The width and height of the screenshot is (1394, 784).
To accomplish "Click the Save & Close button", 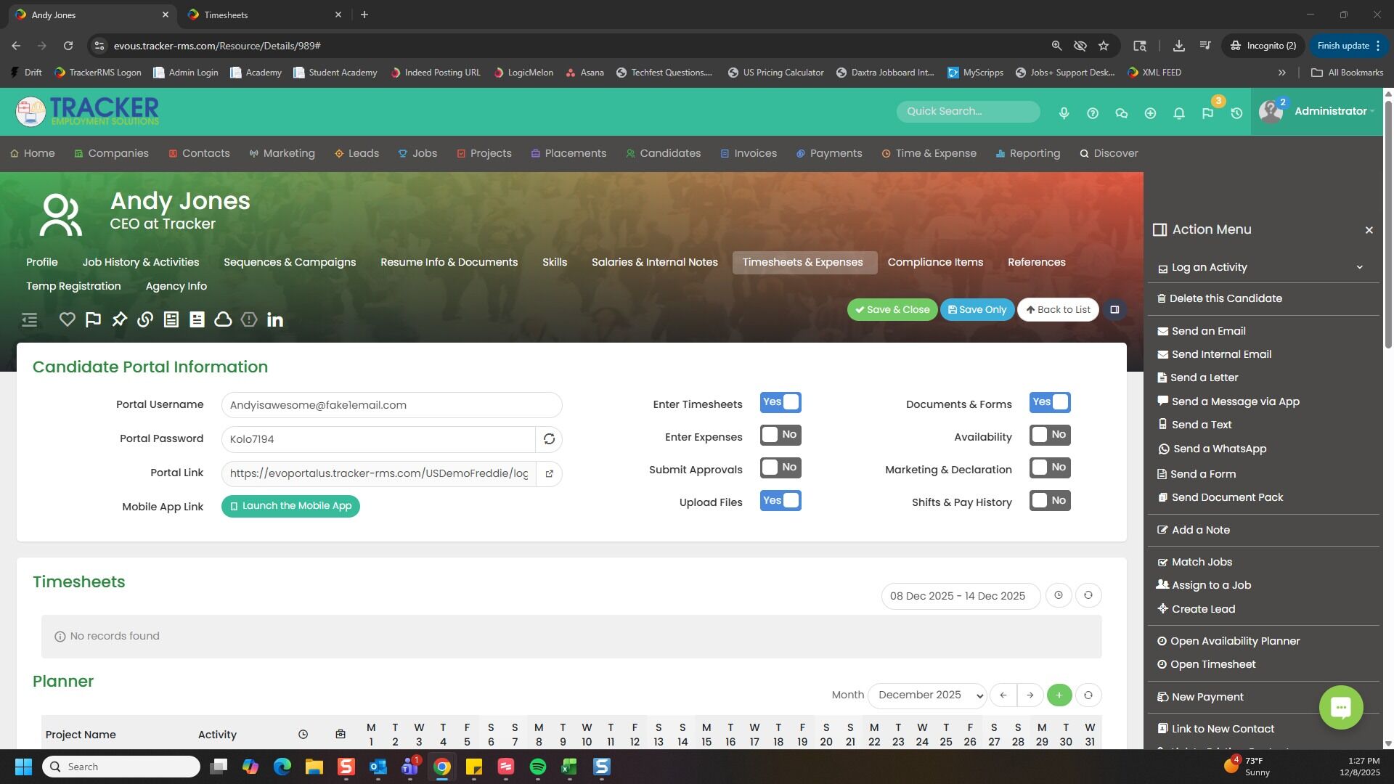I will click(892, 309).
